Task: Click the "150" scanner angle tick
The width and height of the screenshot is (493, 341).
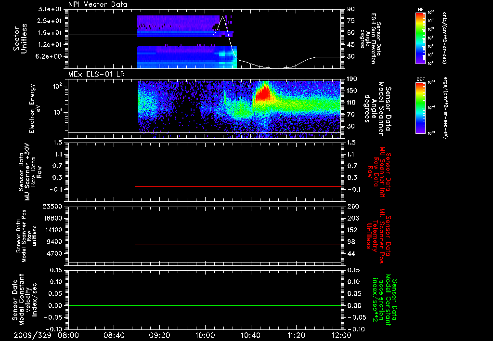Action: (352, 91)
